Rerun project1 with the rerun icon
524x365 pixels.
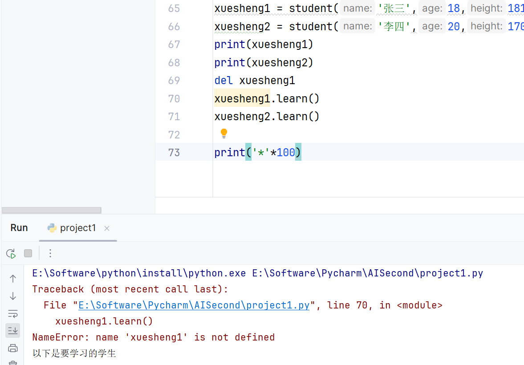[11, 254]
